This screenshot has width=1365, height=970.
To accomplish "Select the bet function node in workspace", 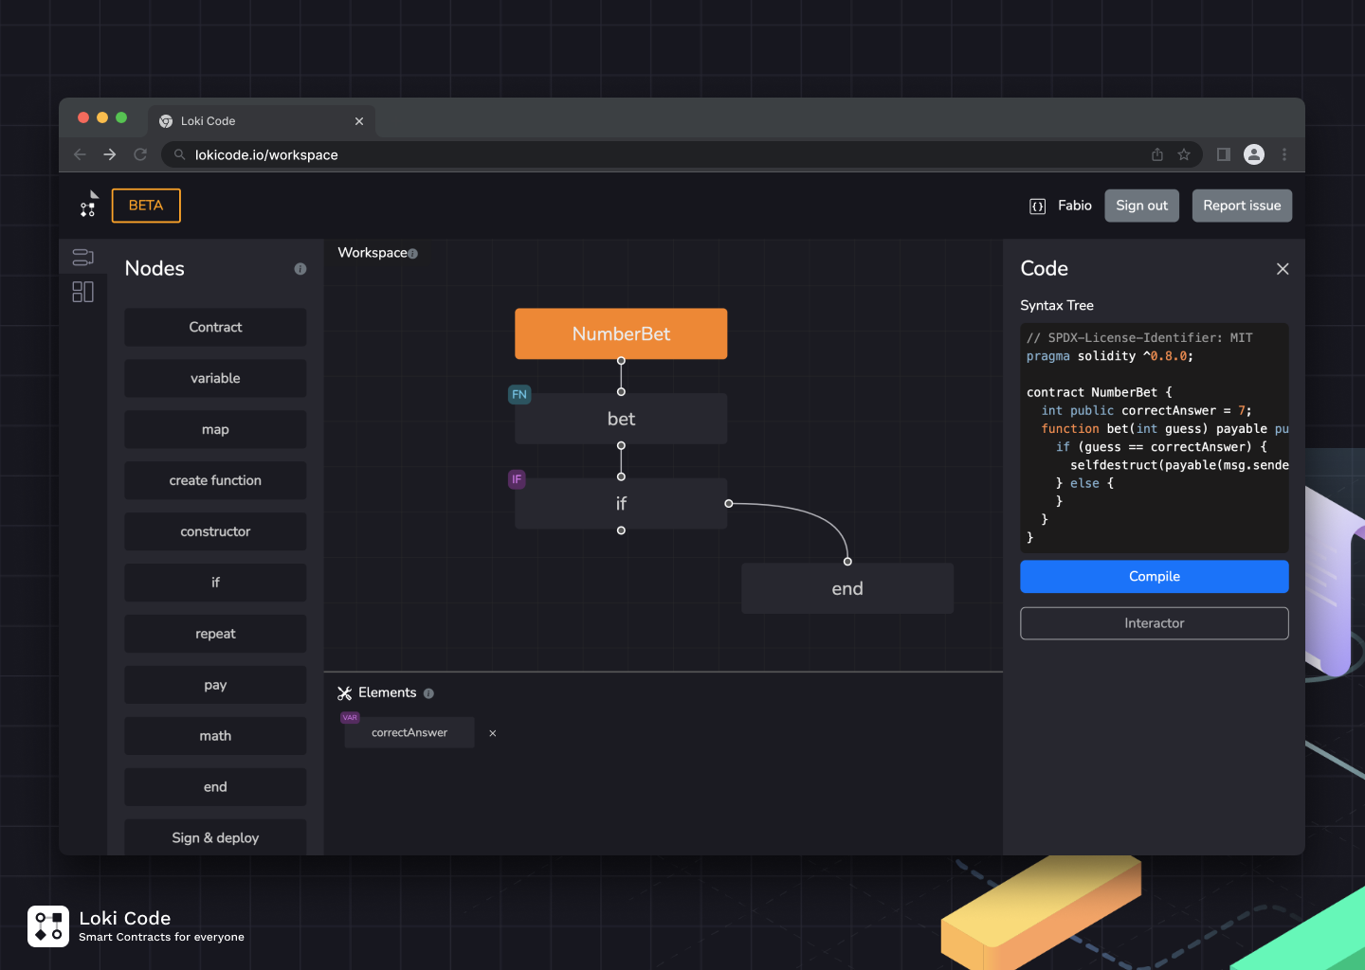I will point(621,419).
